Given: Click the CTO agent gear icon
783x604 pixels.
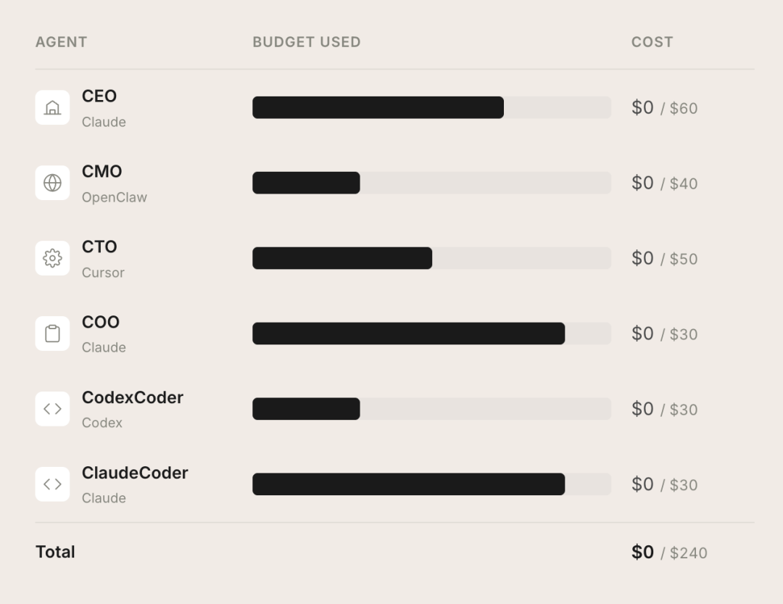Looking at the screenshot, I should (x=52, y=258).
